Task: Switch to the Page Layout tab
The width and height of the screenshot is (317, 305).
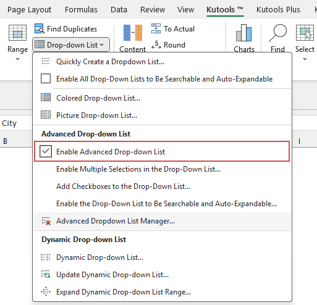Action: tap(29, 10)
